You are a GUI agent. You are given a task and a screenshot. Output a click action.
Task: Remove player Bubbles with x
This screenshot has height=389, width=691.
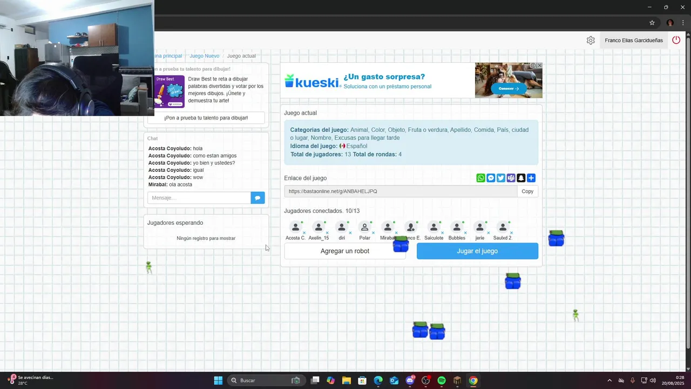[x=465, y=233]
